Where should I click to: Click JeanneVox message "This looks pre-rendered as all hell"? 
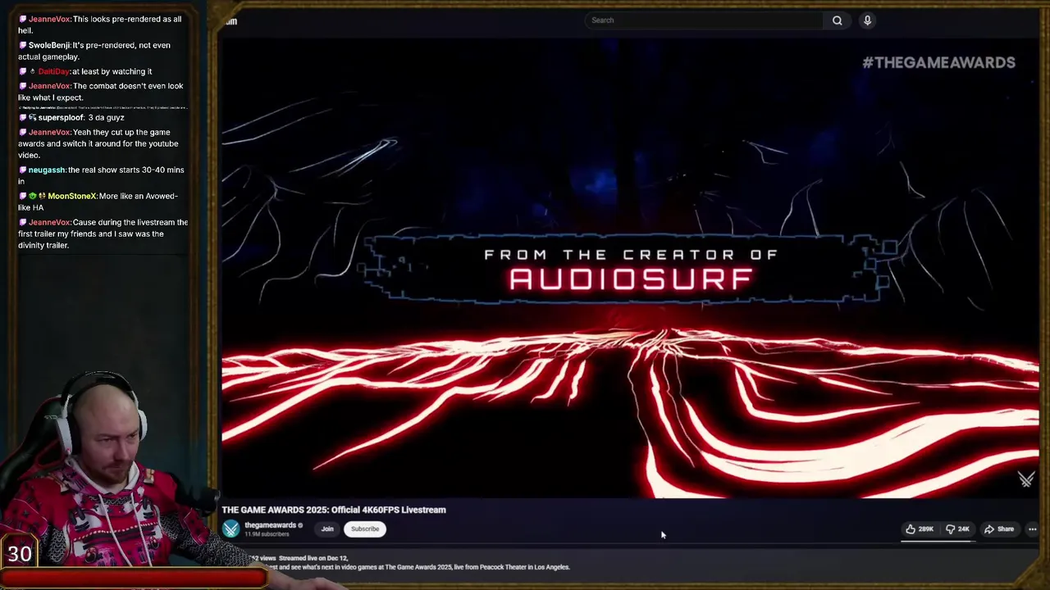100,25
